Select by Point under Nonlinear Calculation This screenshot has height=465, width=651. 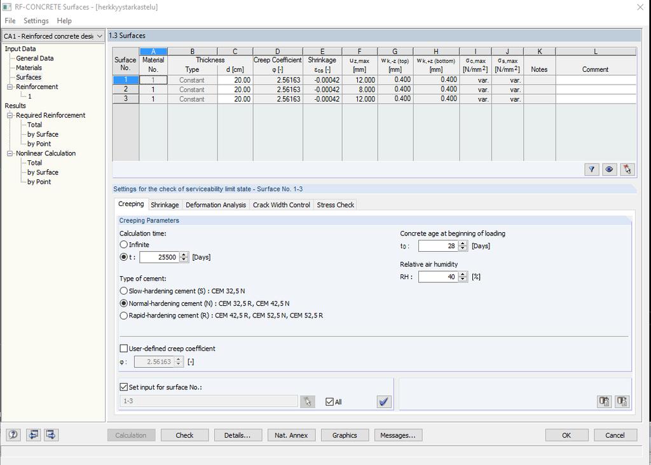[39, 181]
